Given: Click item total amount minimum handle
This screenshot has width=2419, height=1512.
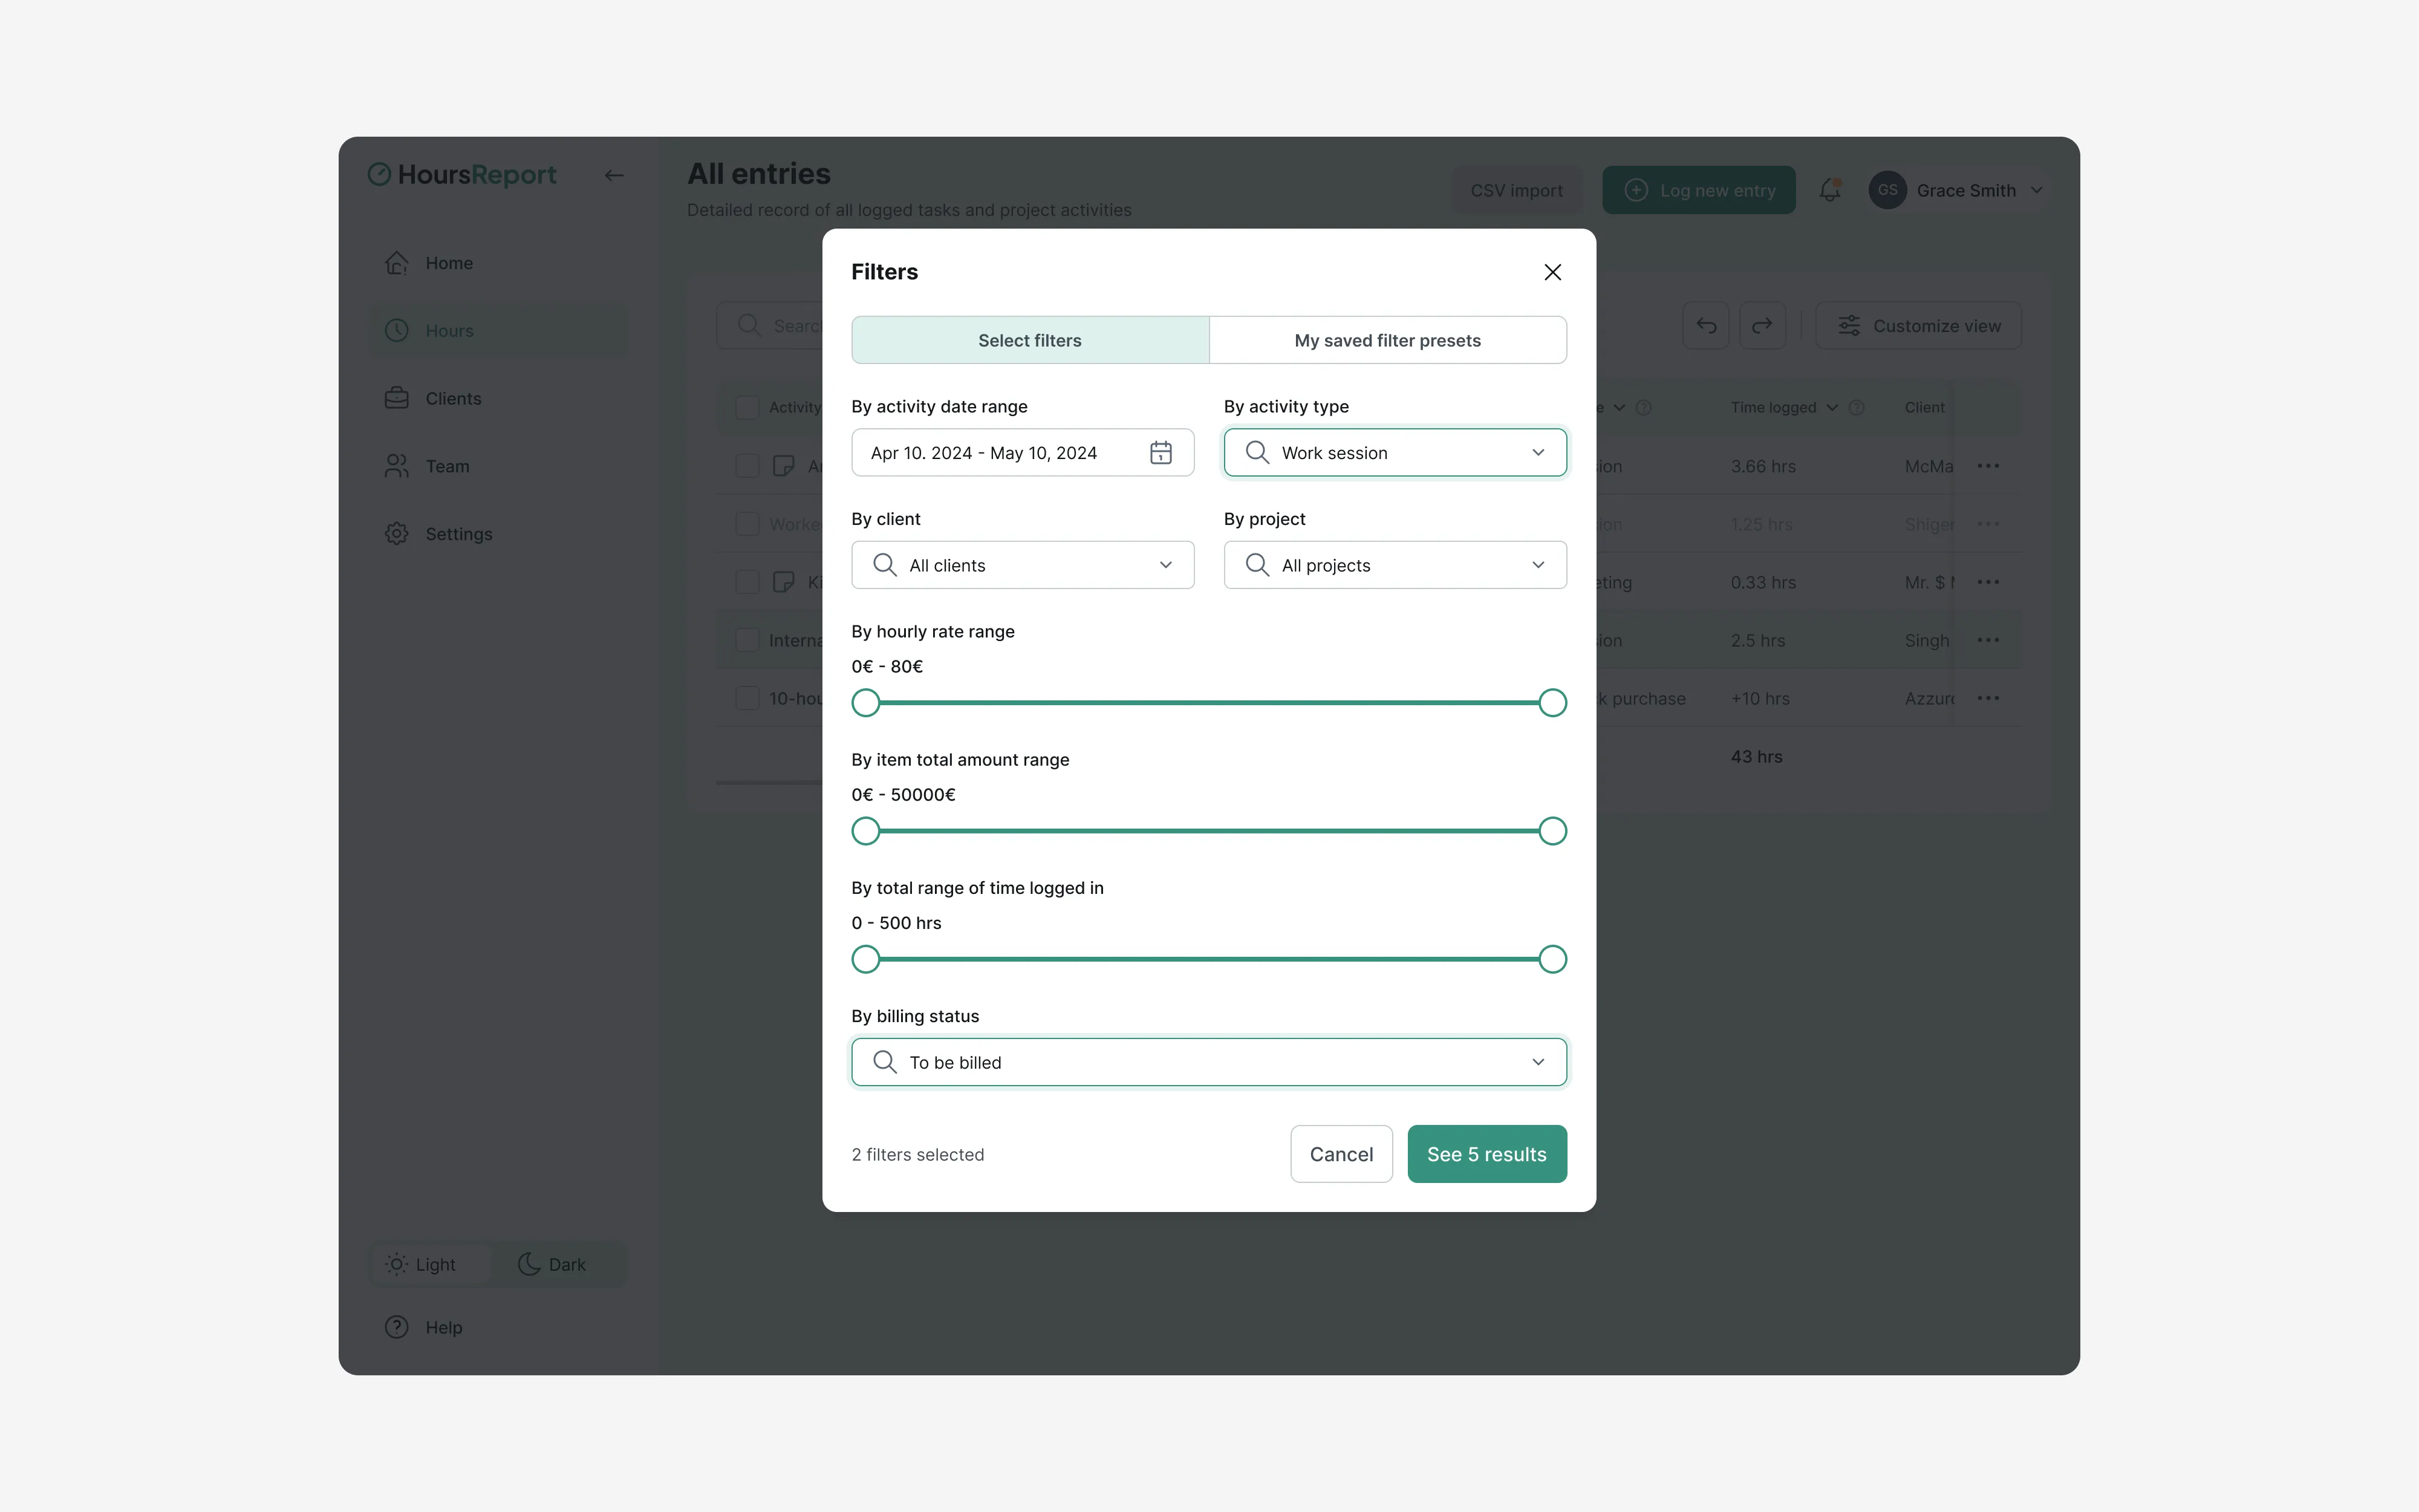Looking at the screenshot, I should pos(865,831).
